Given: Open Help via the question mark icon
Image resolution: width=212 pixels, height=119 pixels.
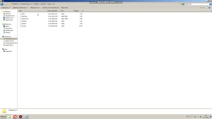Looking at the screenshot, I should click(209, 8).
